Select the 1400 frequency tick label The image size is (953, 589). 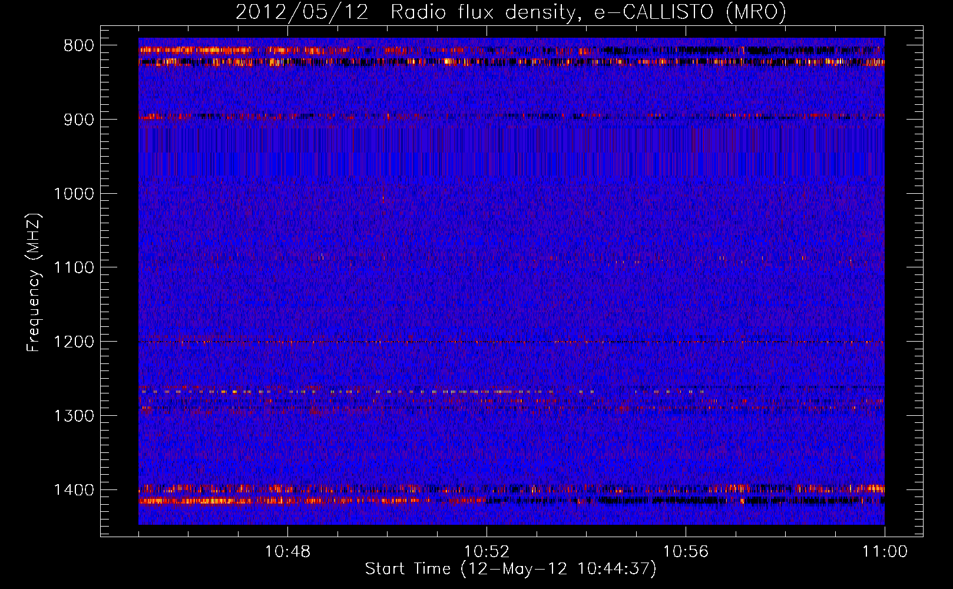tap(74, 490)
